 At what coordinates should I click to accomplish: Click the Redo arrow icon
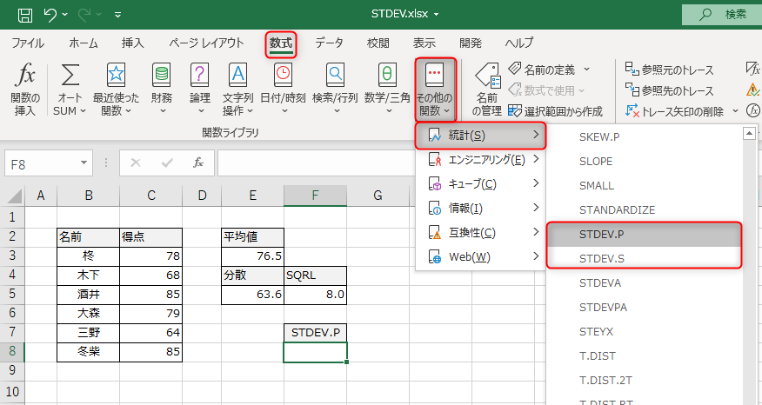coord(84,15)
